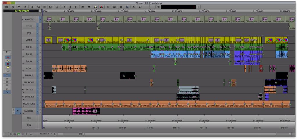Toggle the VIDEO track selector

[x=38, y=40]
